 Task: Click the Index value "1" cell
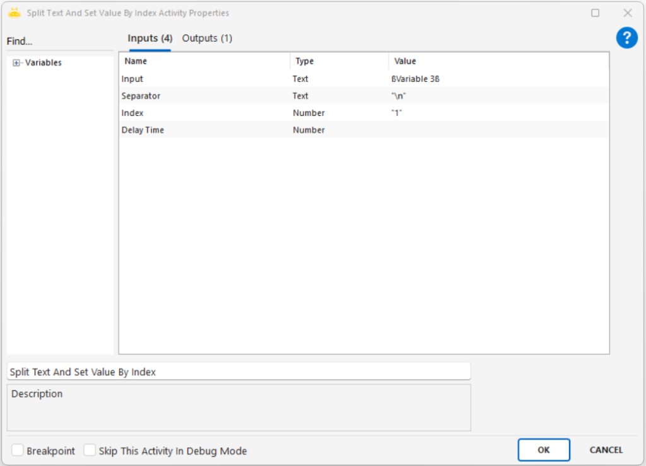[x=498, y=113]
